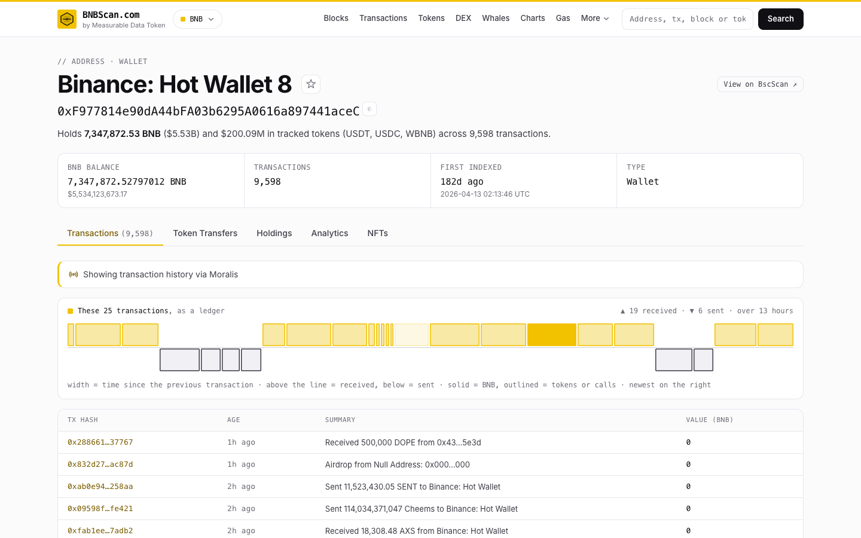The height and width of the screenshot is (538, 861).
Task: Switch to the NFTs tab
Action: 378,233
